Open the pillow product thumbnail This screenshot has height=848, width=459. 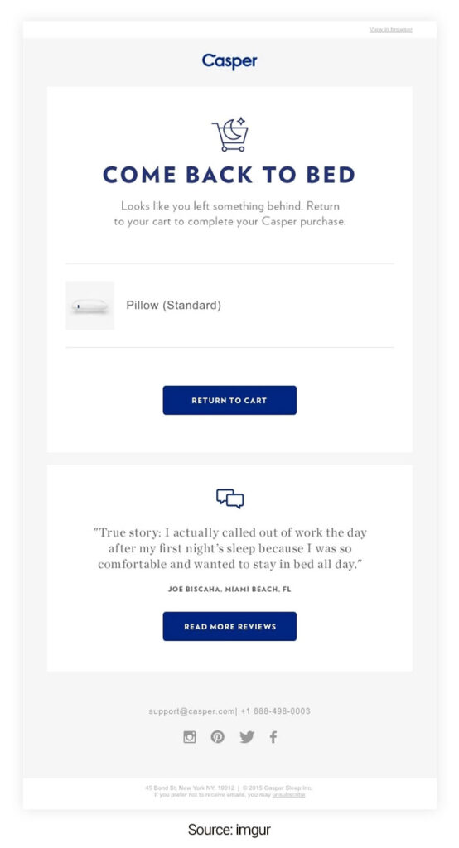point(89,305)
